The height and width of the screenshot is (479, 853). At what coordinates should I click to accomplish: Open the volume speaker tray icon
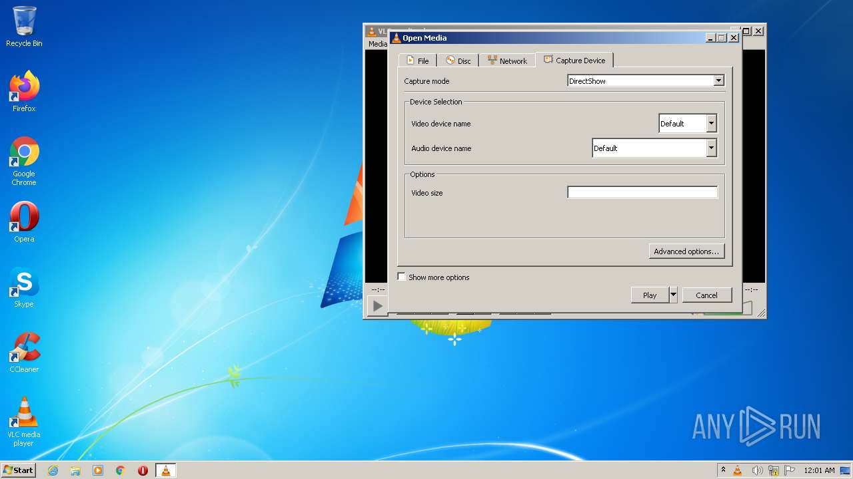coord(757,470)
